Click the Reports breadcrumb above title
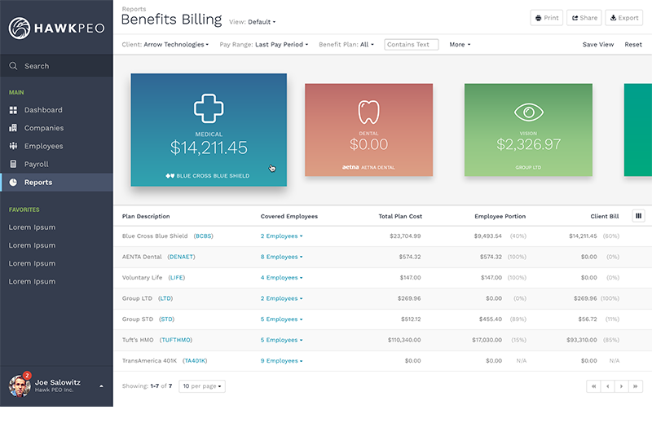 pyautogui.click(x=134, y=9)
